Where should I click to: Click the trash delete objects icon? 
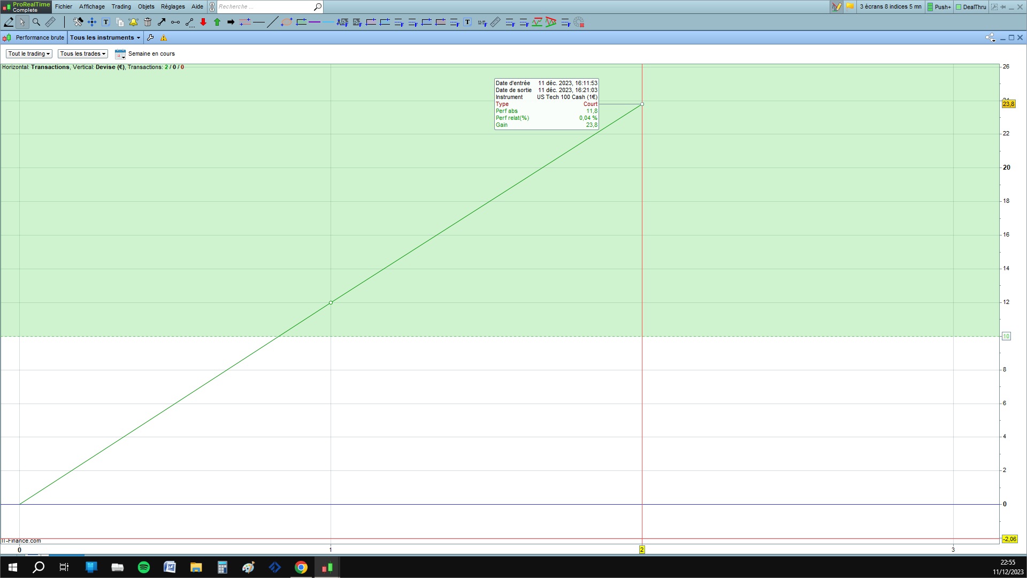coord(148,22)
